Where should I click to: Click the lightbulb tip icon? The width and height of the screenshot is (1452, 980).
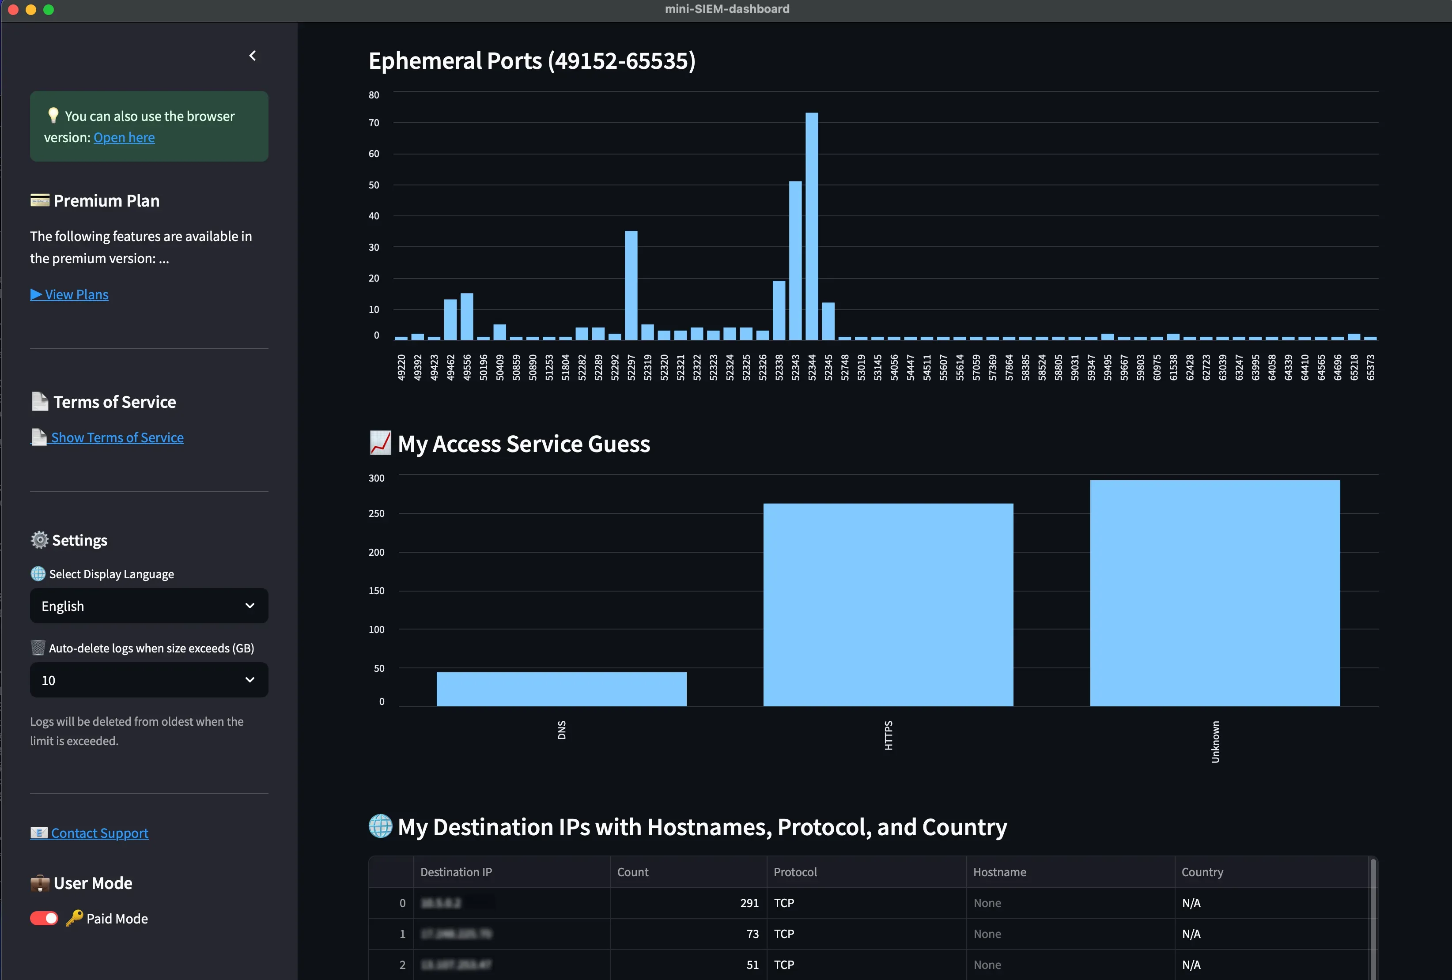tap(53, 116)
